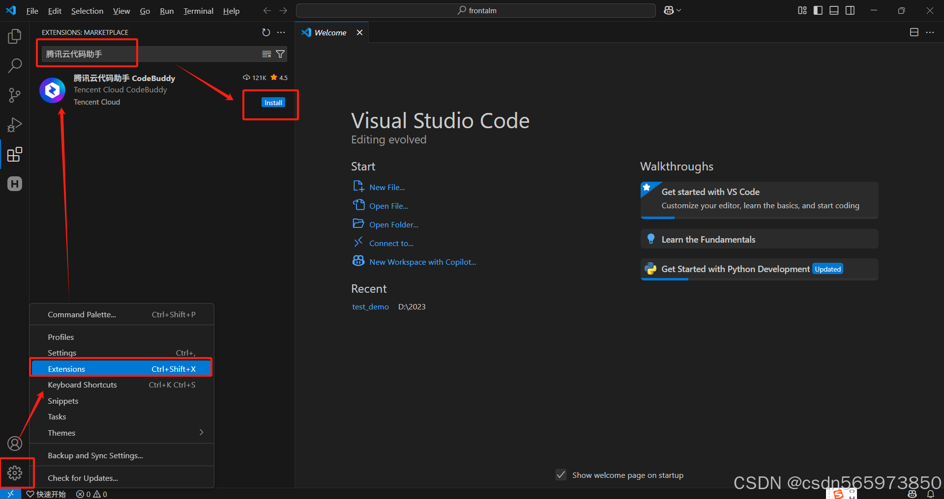
Task: Toggle the primary side bar
Action: [818, 10]
